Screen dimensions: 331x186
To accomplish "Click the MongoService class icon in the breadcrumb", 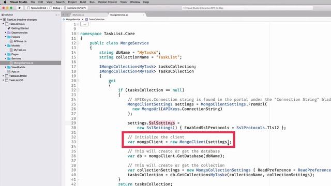I will pyautogui.click(x=64, y=20).
